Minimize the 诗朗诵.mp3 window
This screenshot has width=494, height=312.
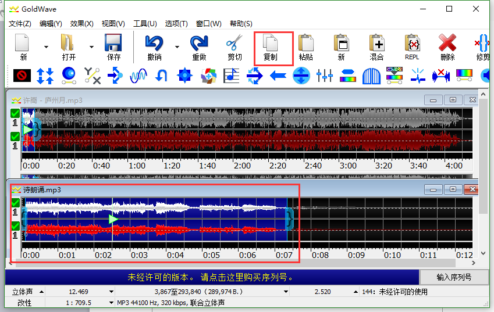(x=433, y=189)
